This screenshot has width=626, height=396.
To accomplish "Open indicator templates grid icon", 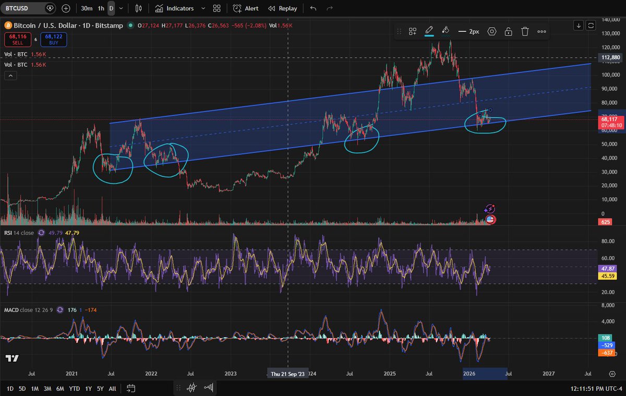I will tap(217, 8).
